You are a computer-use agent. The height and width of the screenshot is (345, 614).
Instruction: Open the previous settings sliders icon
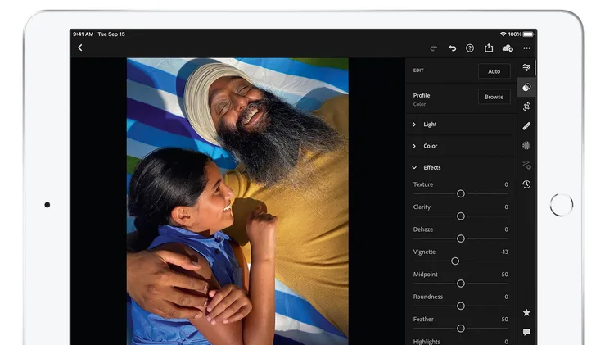pos(526,165)
